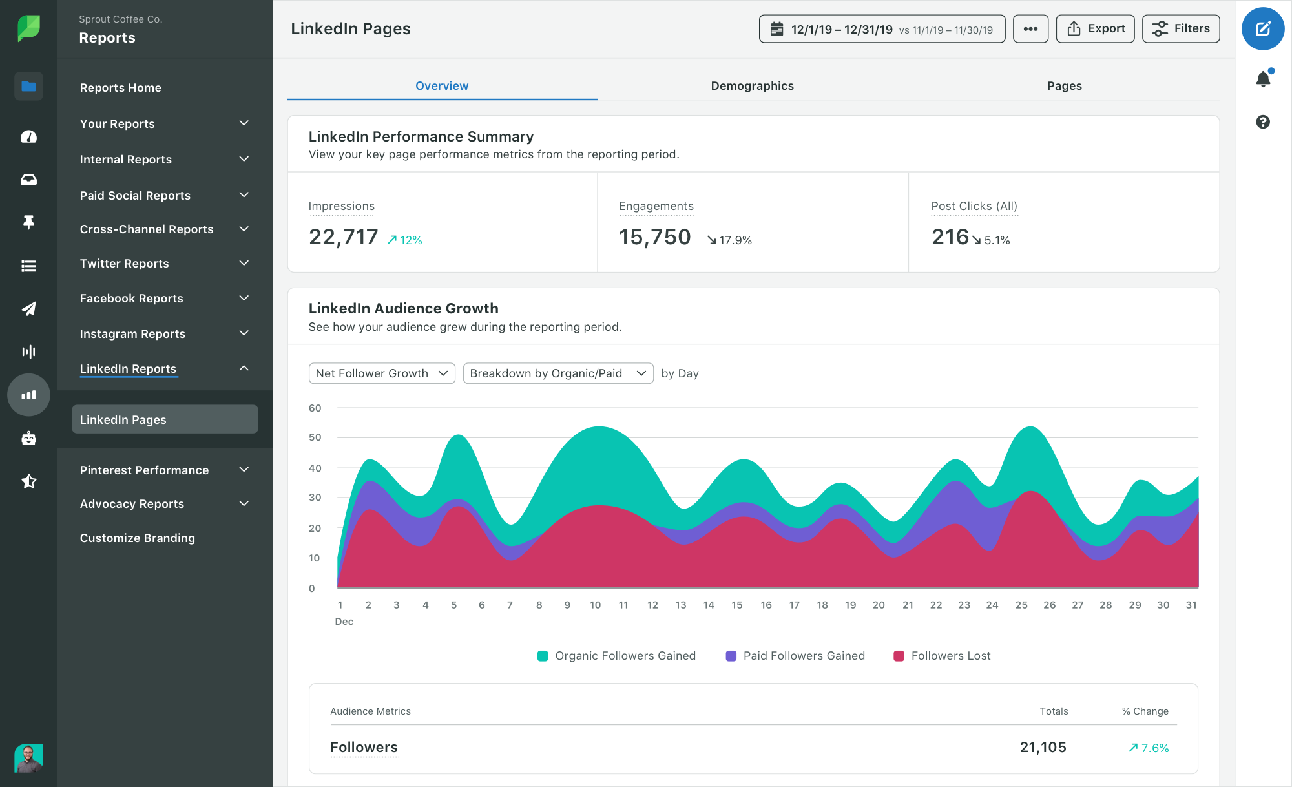Switch to the Demographics tab
The width and height of the screenshot is (1292, 787).
click(x=752, y=86)
